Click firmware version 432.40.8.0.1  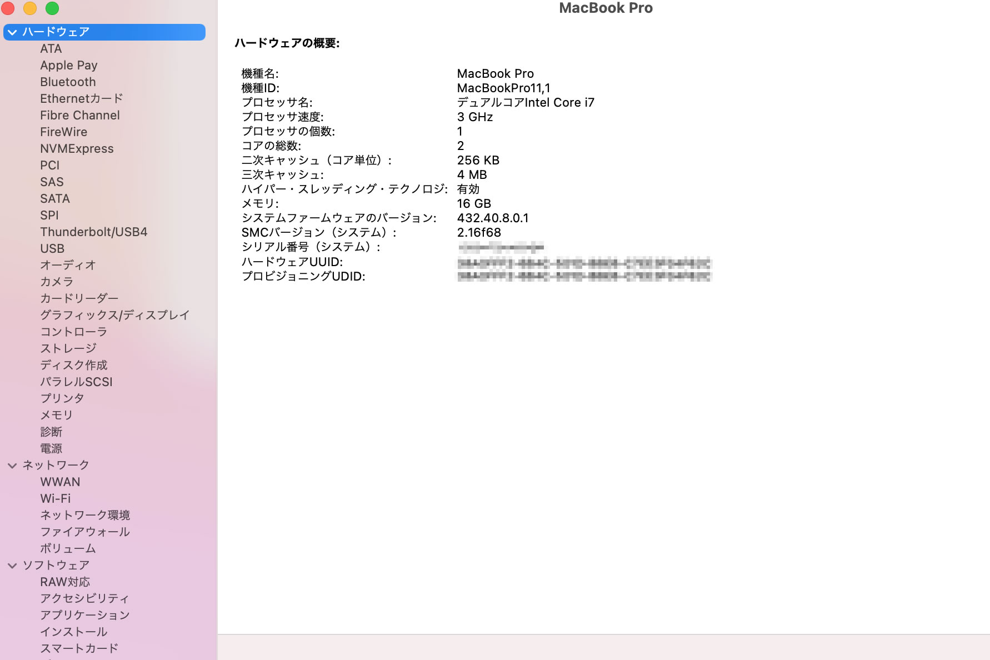(493, 218)
